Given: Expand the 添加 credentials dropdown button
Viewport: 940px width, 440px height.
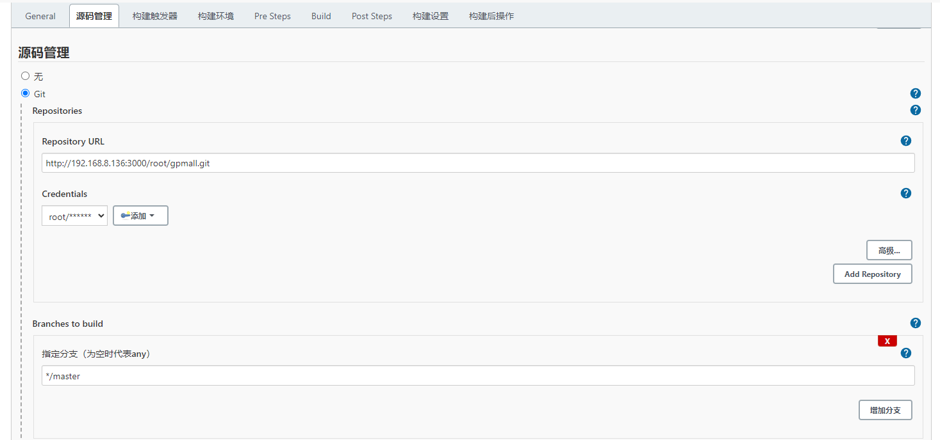Looking at the screenshot, I should point(140,216).
